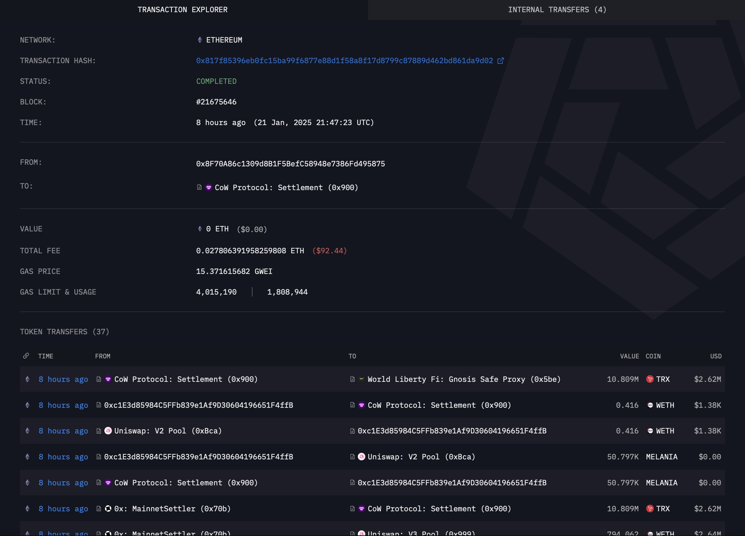
Task: Open CoW Protocol: Settlement sender in the MELANIA row
Action: click(186, 483)
